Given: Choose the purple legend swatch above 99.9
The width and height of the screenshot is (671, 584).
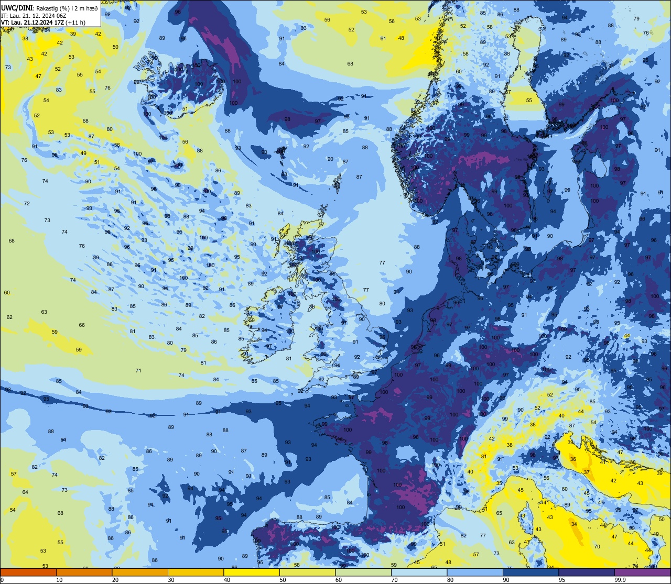Looking at the screenshot, I should pyautogui.click(x=642, y=572).
